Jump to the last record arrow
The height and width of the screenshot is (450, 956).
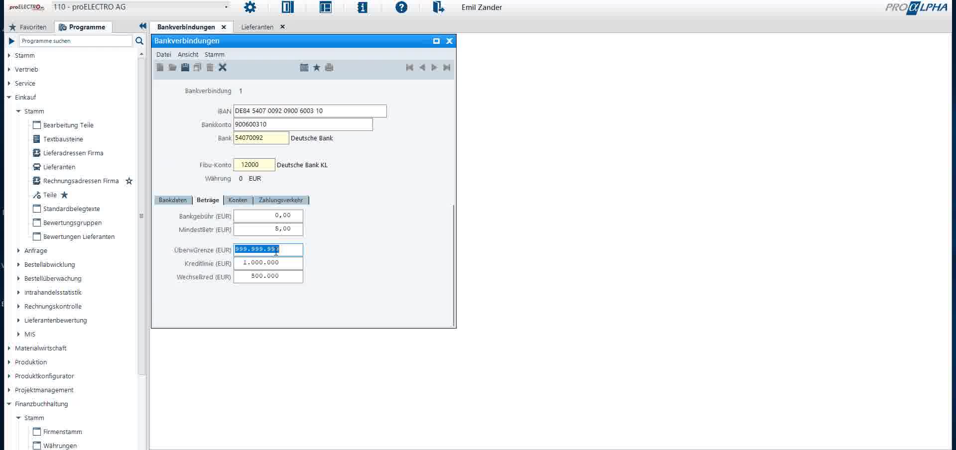click(x=447, y=67)
